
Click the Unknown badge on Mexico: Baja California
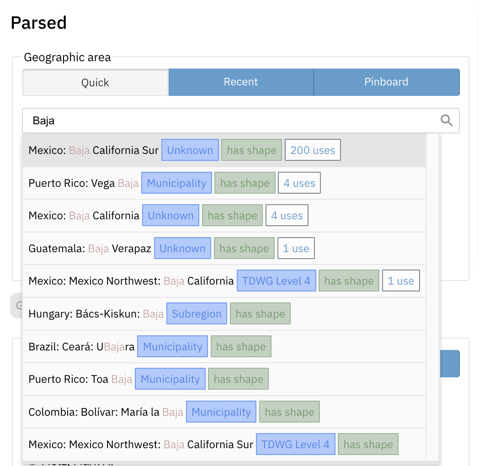click(x=170, y=215)
